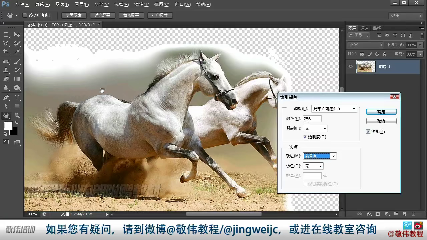Toggle lock position

(377, 54)
